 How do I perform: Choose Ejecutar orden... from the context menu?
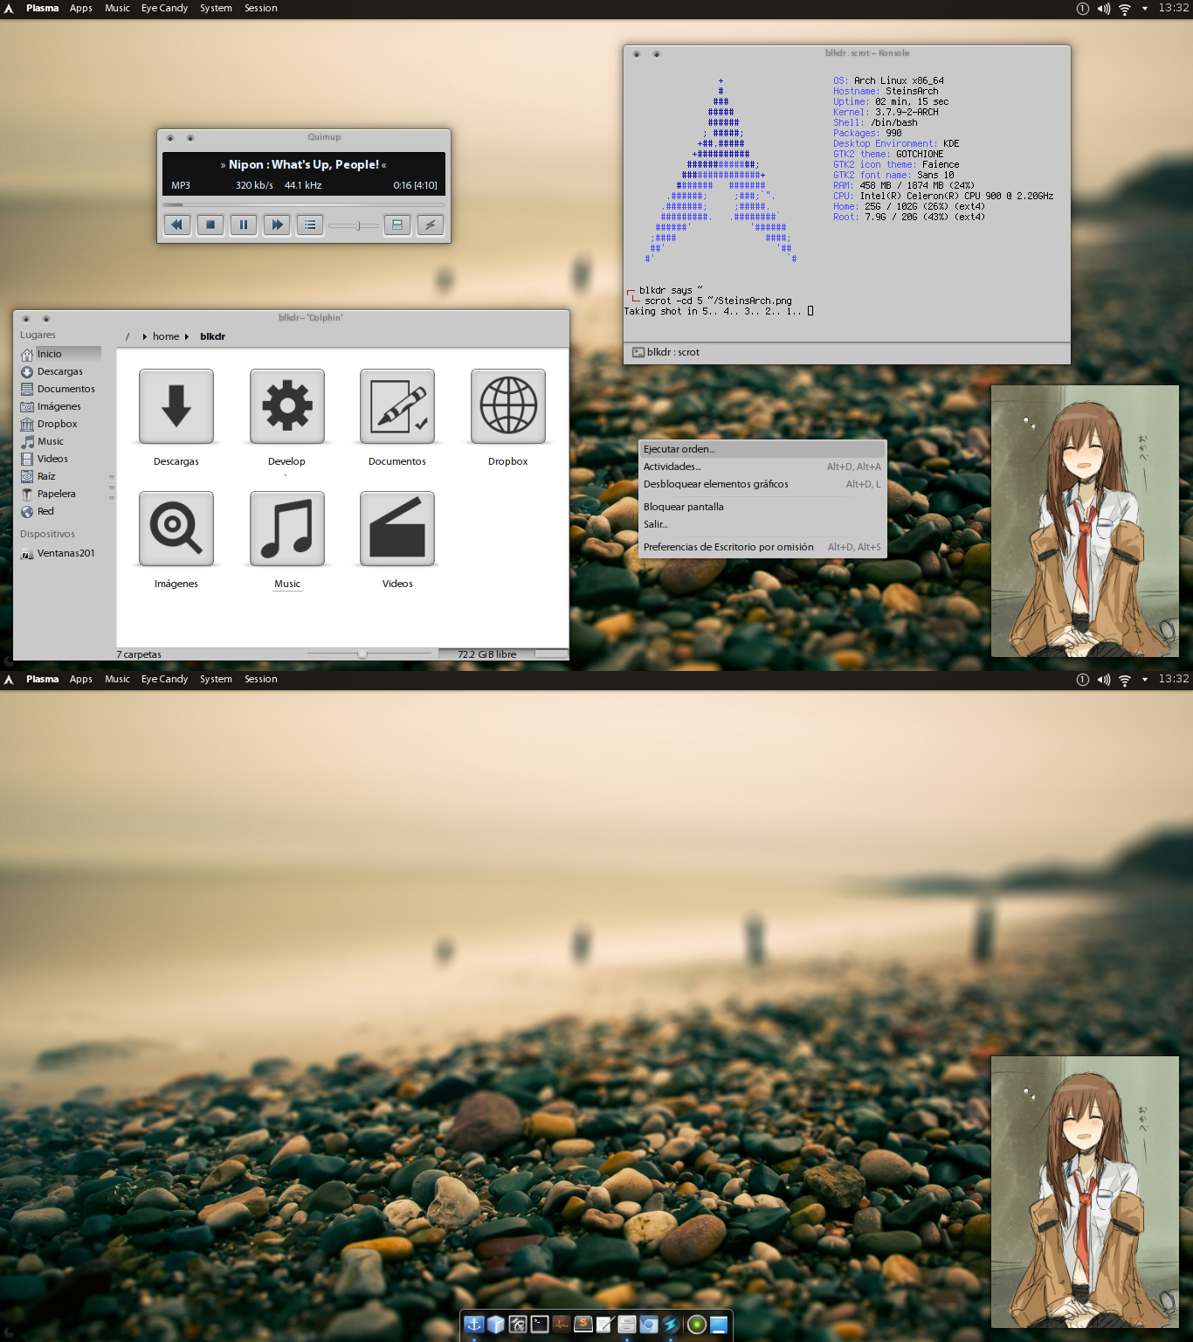click(x=762, y=449)
